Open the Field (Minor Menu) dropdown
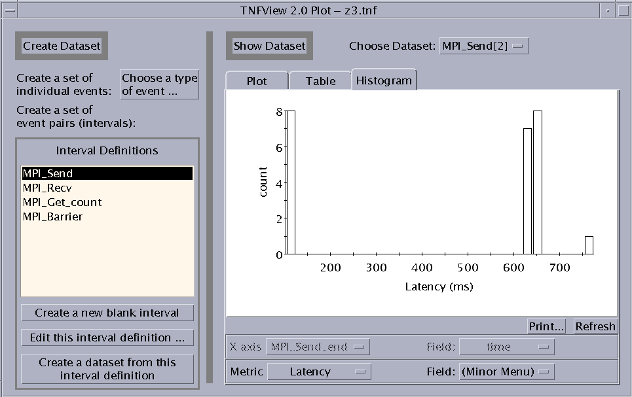The width and height of the screenshot is (632, 397). [x=507, y=371]
